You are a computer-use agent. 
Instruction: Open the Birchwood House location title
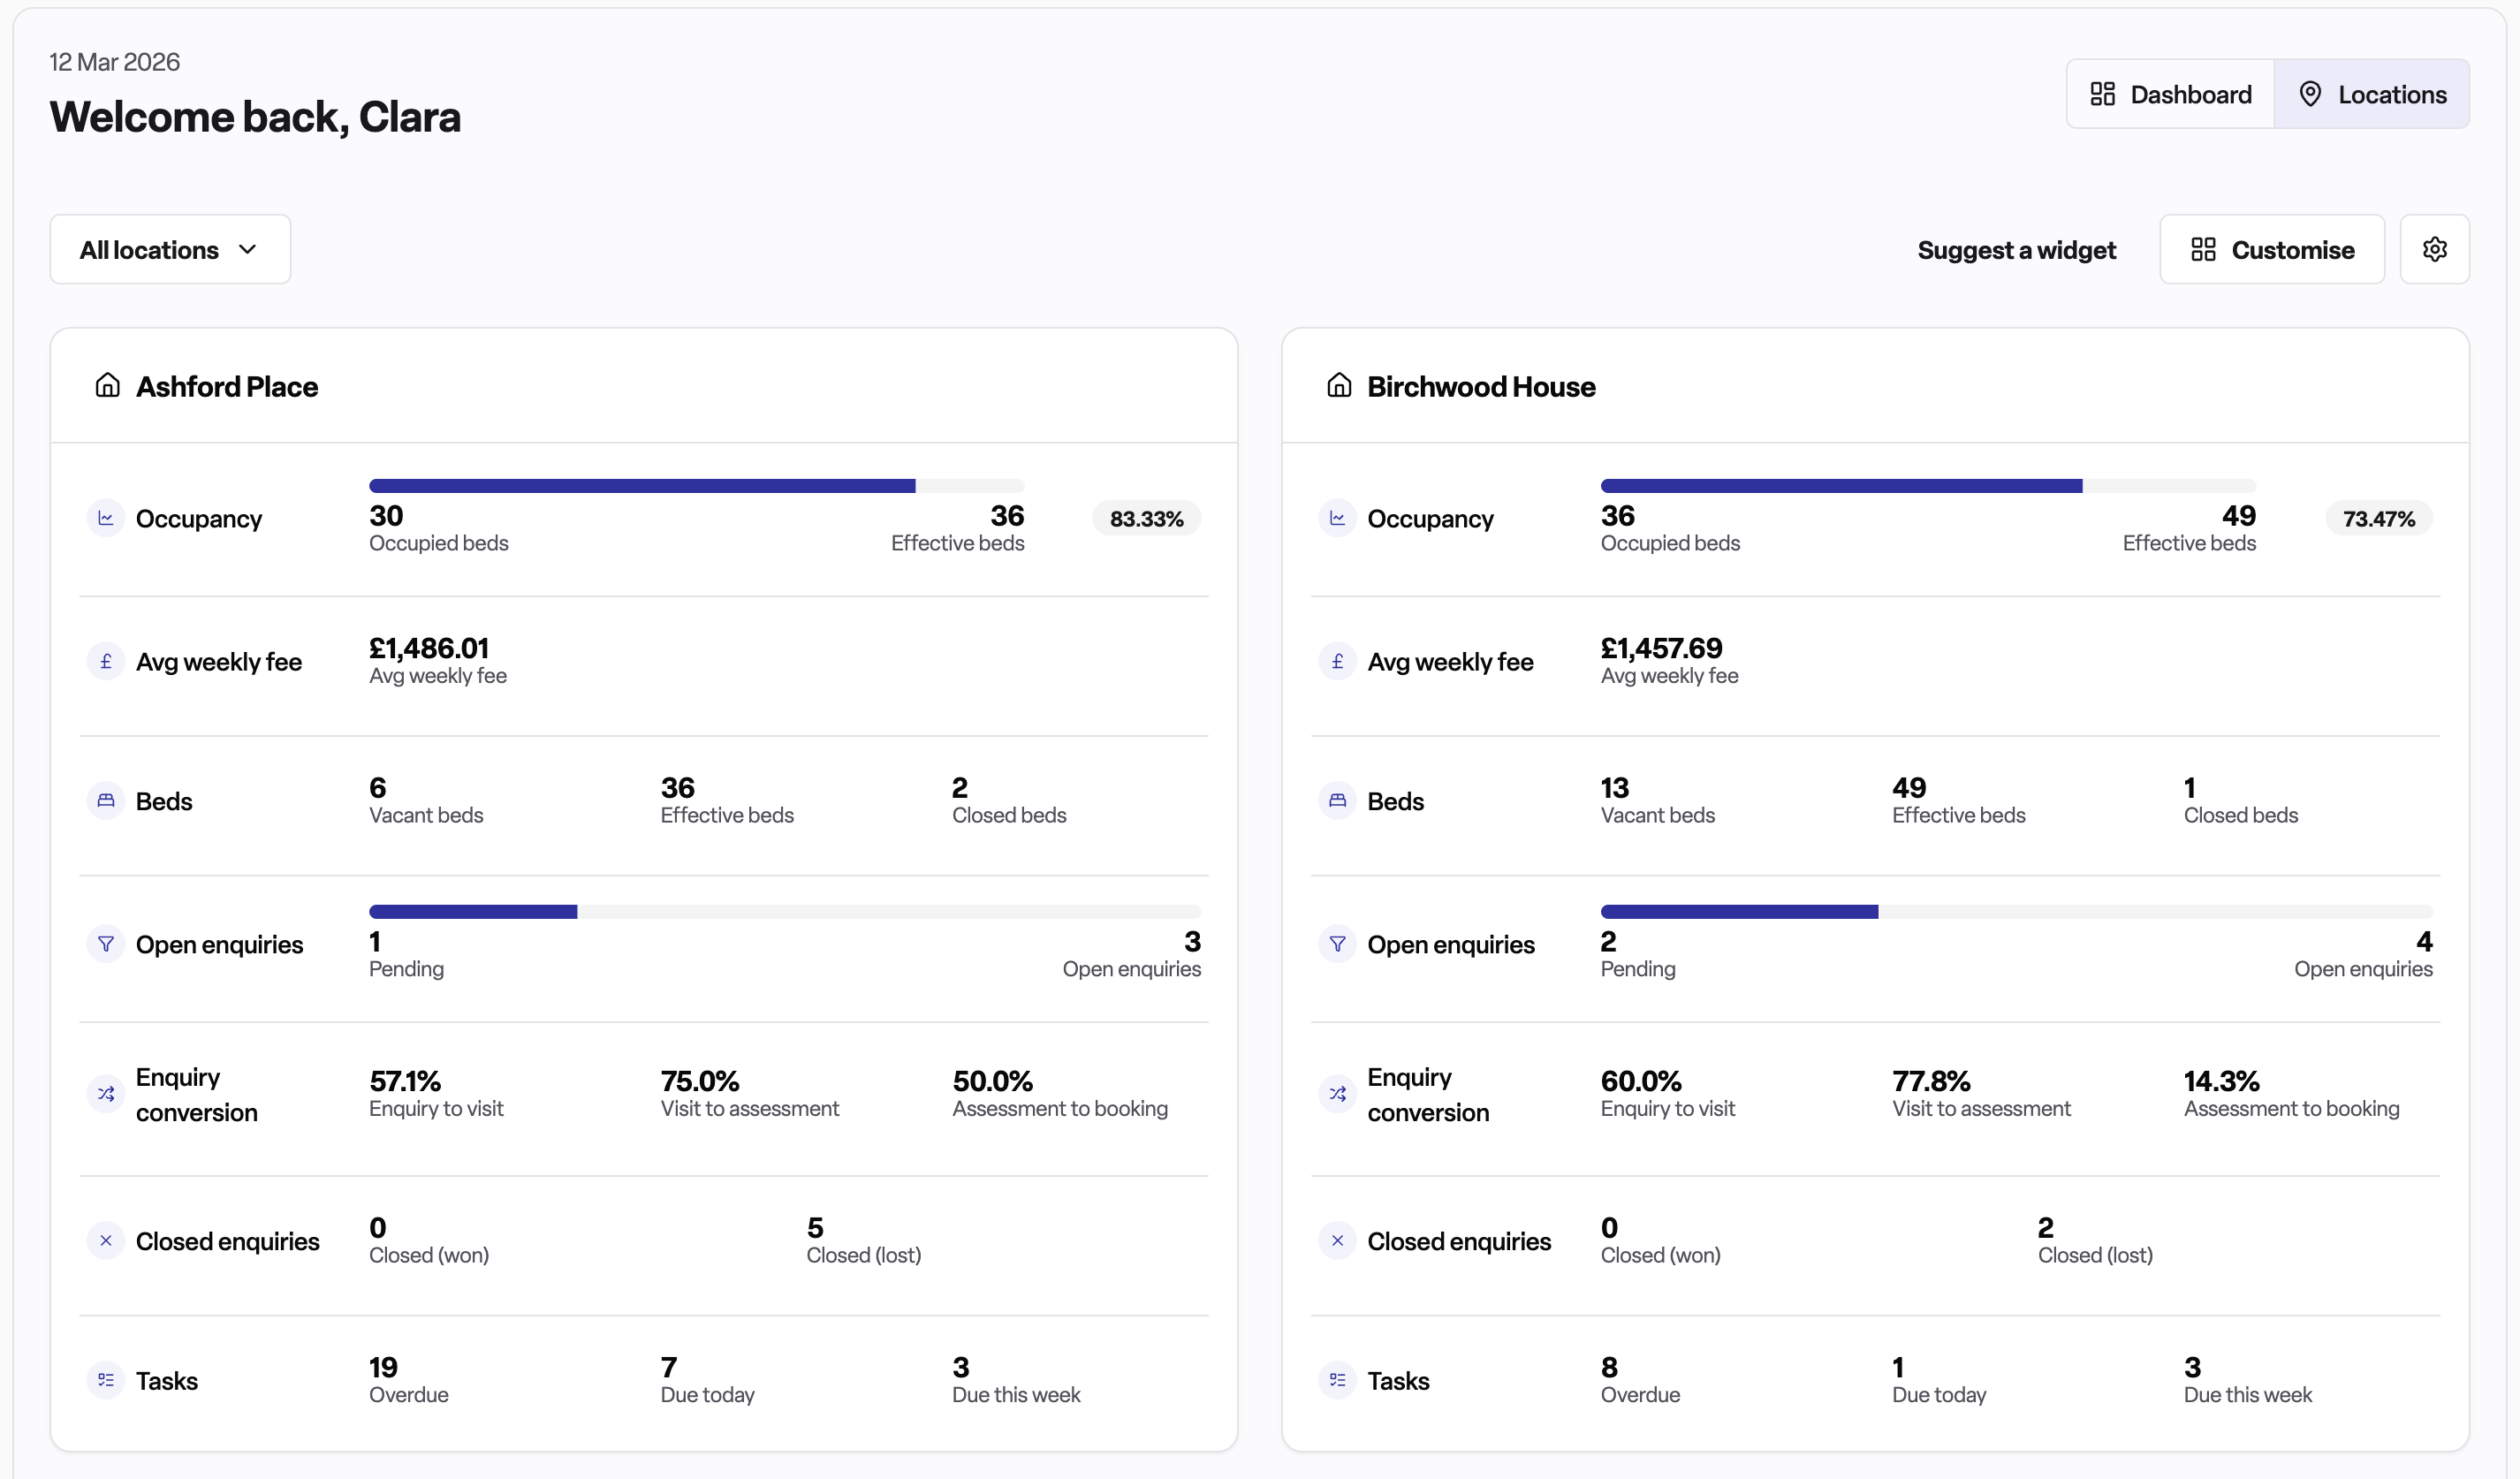(1481, 386)
